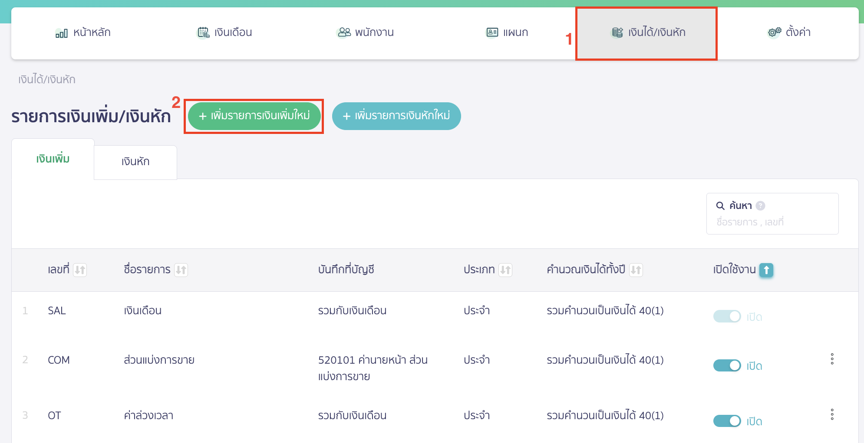Click the calendar icon next to เงินเดือน

(x=203, y=33)
